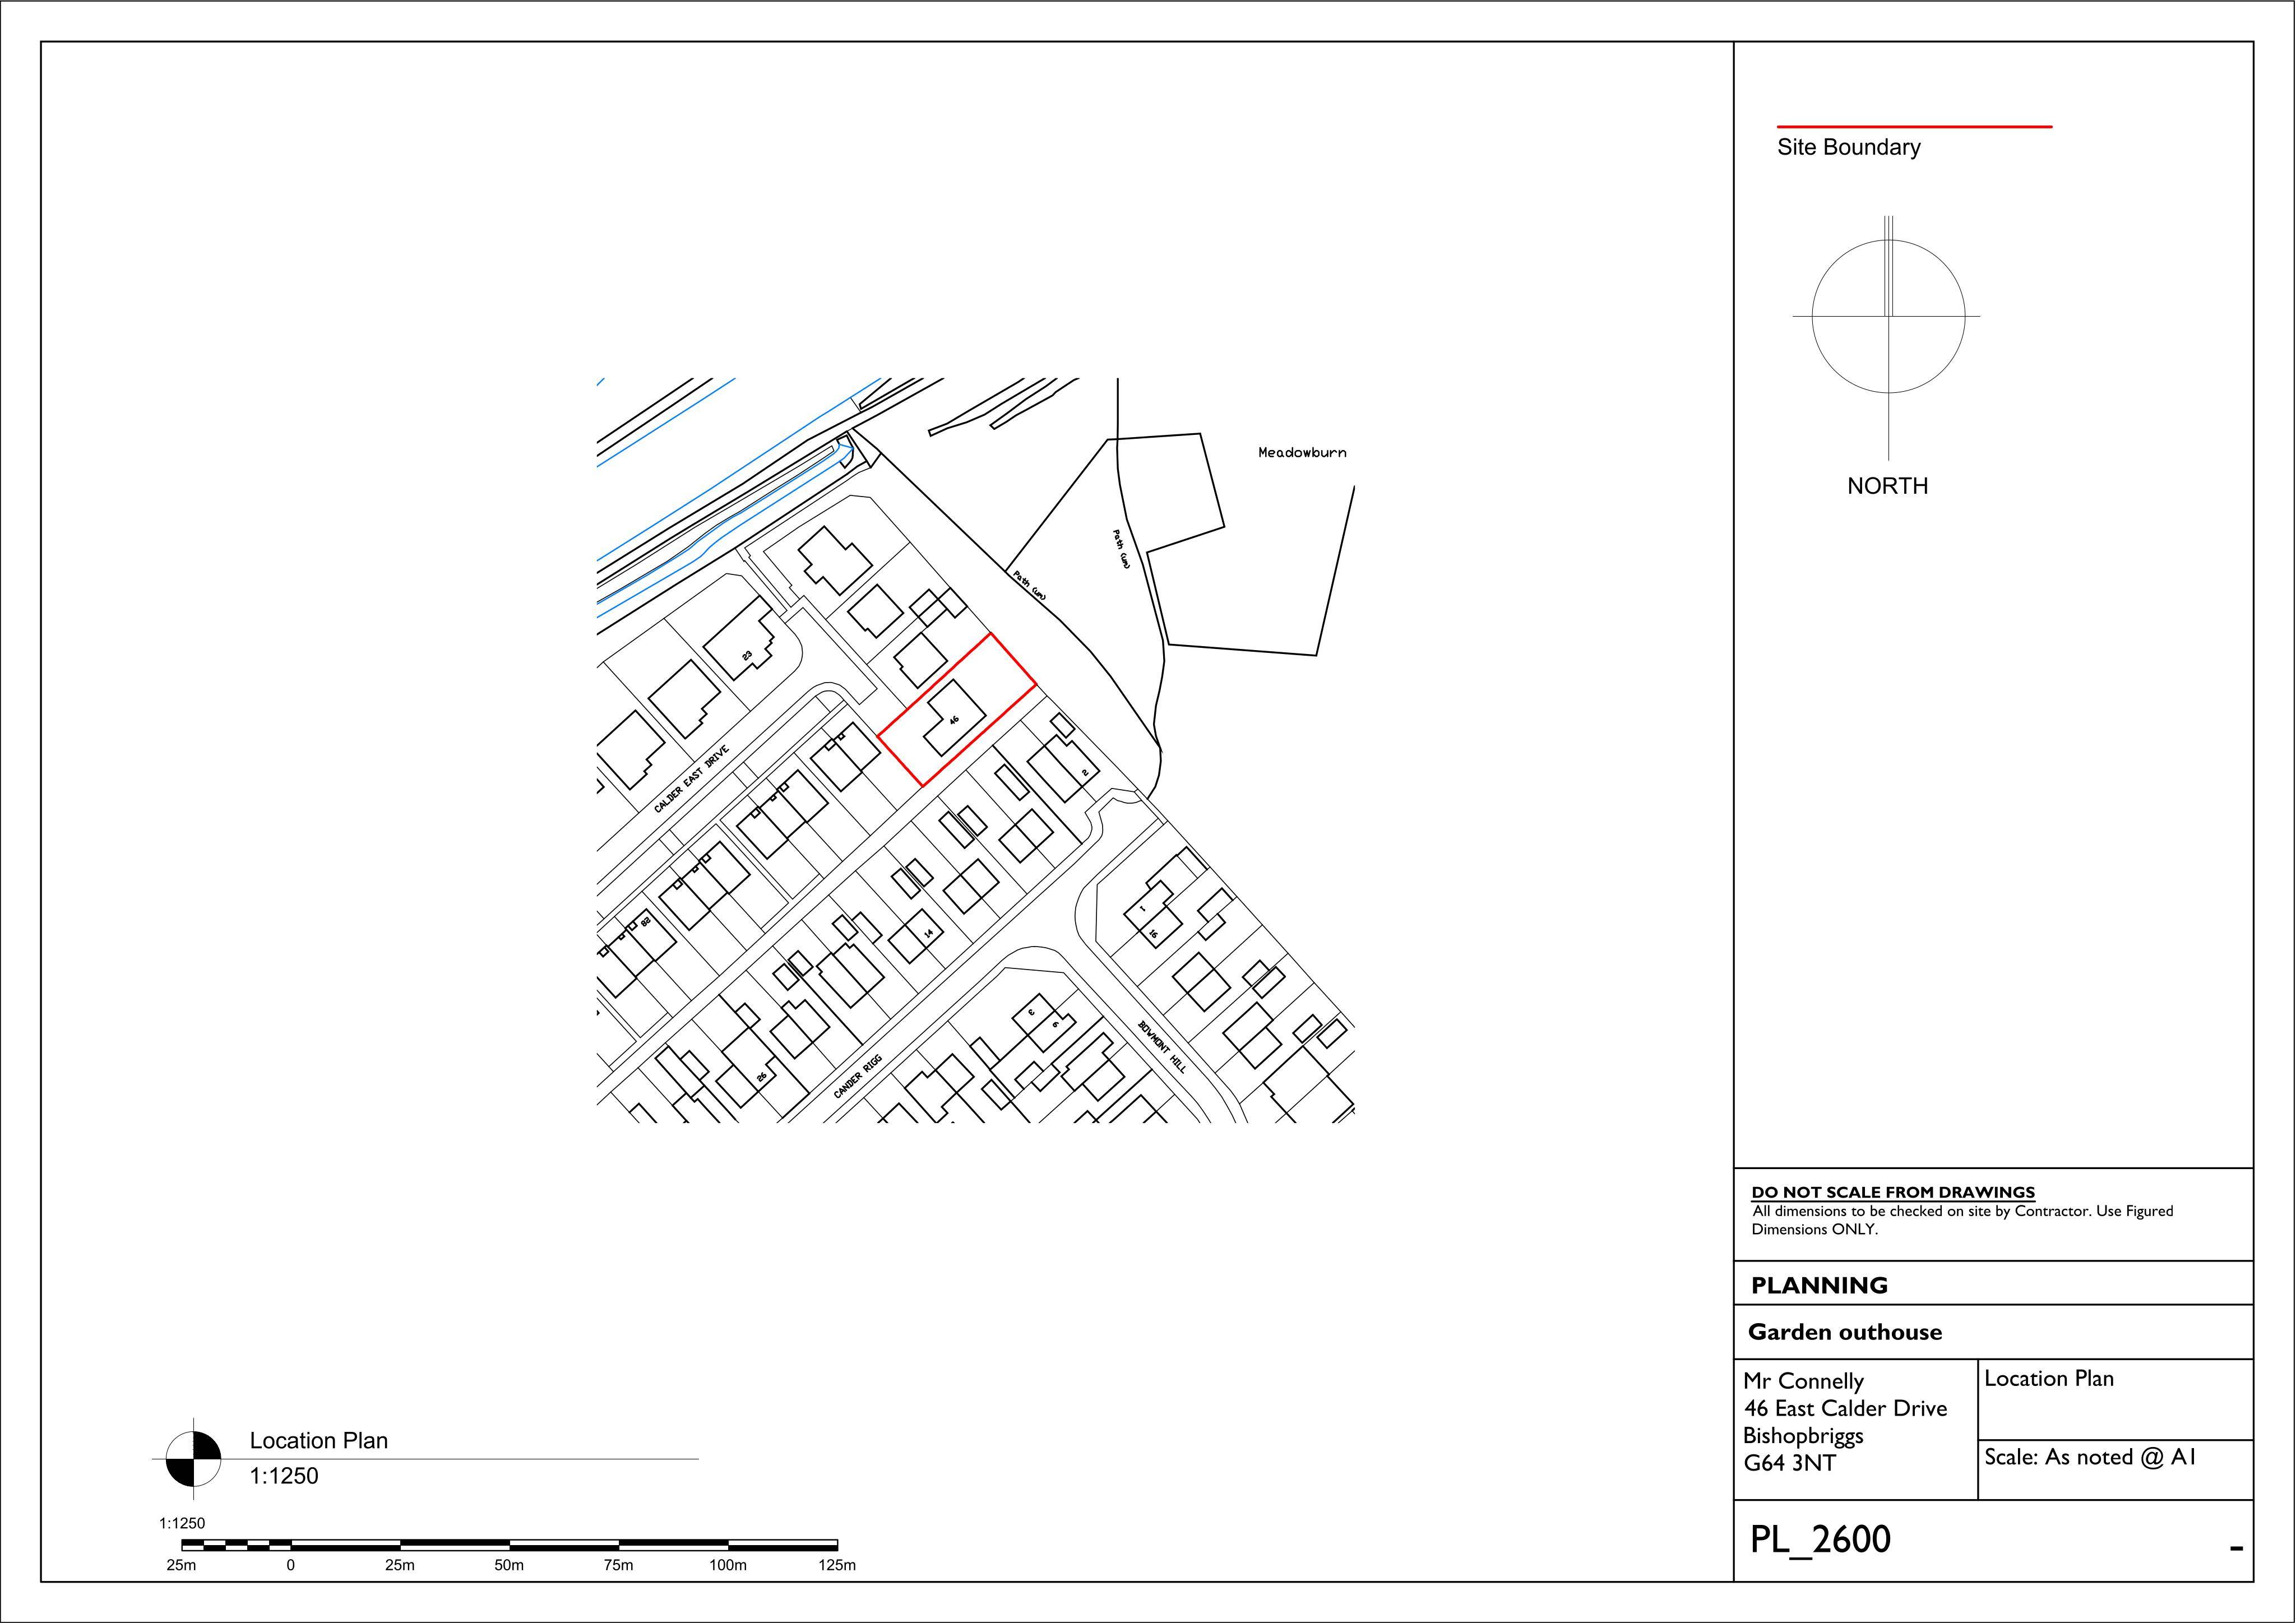Click the 'DO NOT SCALE FROM DRAWINGS' heading
The image size is (2296, 1623).
coord(1893,1192)
